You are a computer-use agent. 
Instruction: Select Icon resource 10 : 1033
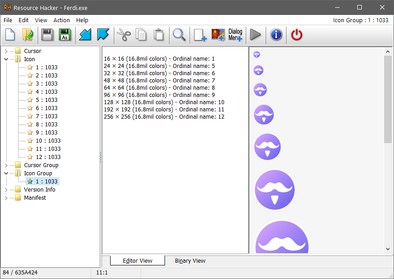[48, 140]
